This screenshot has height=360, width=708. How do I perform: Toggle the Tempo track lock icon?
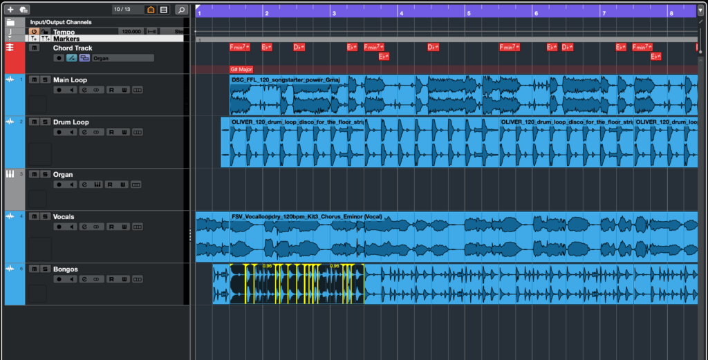(44, 32)
